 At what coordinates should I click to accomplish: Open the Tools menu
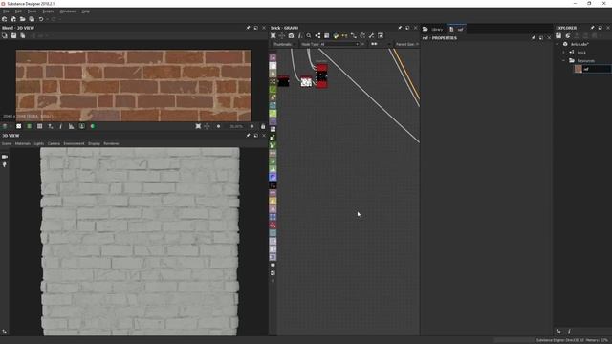(32, 11)
